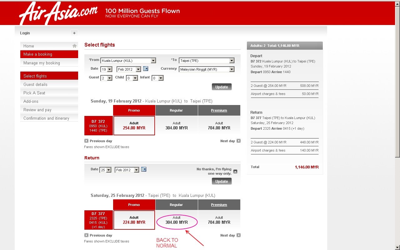Open the Infant count dropdown

157,78
